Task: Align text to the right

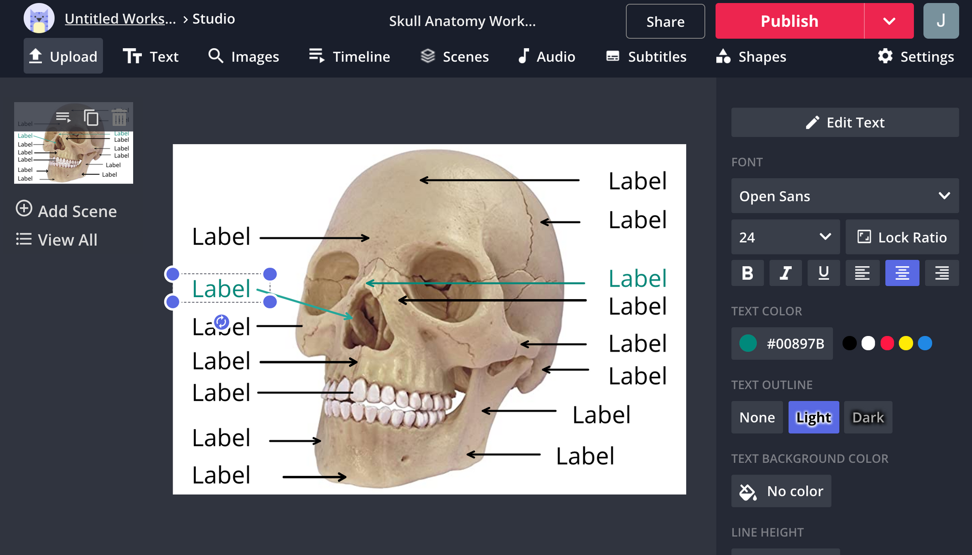Action: [941, 273]
